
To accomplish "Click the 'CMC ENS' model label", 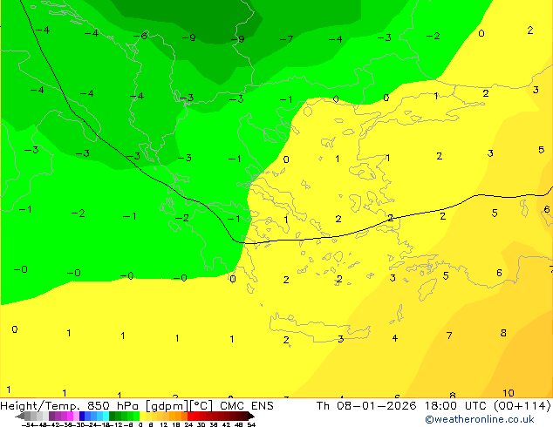I will [x=247, y=406].
